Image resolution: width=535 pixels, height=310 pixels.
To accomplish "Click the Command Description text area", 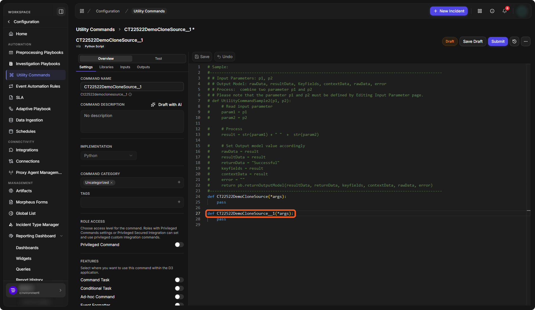I will click(x=132, y=121).
